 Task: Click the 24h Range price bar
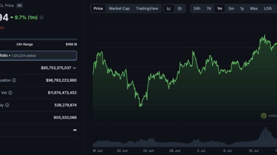click(38, 39)
